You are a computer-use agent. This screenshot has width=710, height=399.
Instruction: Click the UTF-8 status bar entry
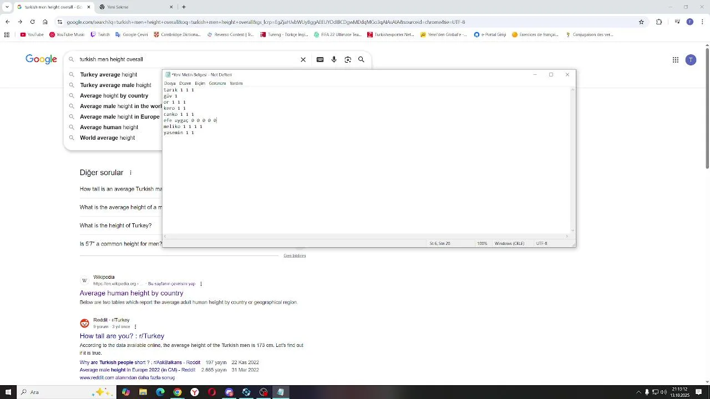pyautogui.click(x=542, y=243)
